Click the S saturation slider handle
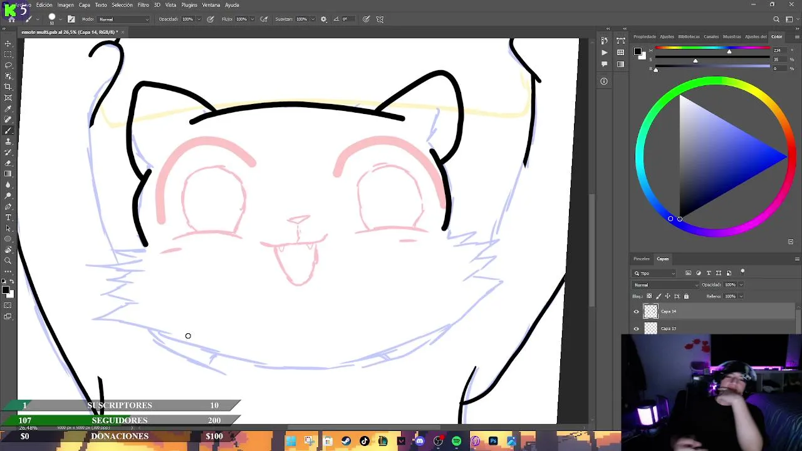The width and height of the screenshot is (802, 451). [695, 61]
